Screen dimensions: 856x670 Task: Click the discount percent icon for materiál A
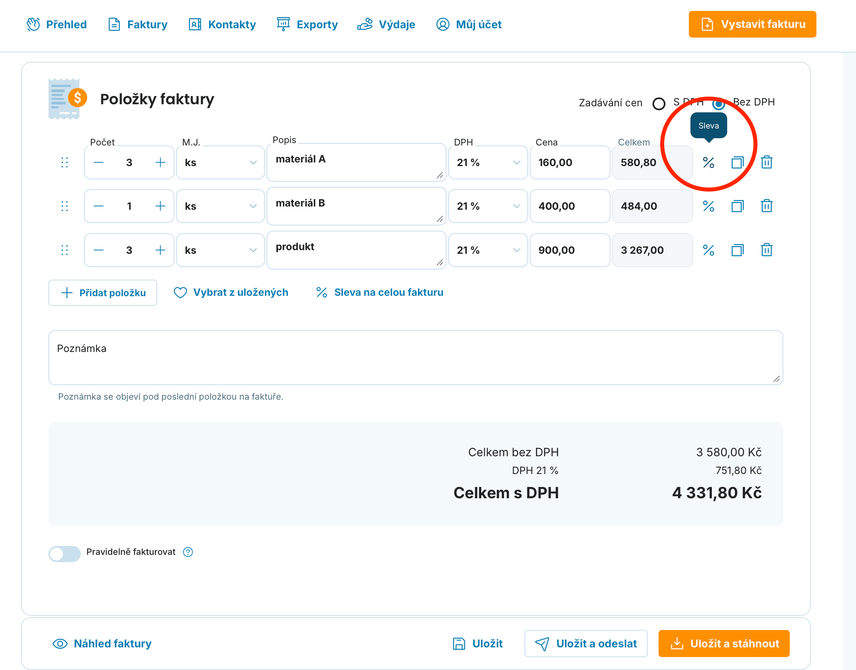[x=709, y=162]
